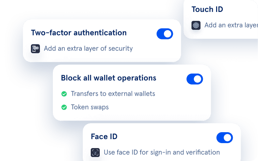The image size is (258, 161).
Task: Click the two-factor phone code icon
Action: click(35, 49)
